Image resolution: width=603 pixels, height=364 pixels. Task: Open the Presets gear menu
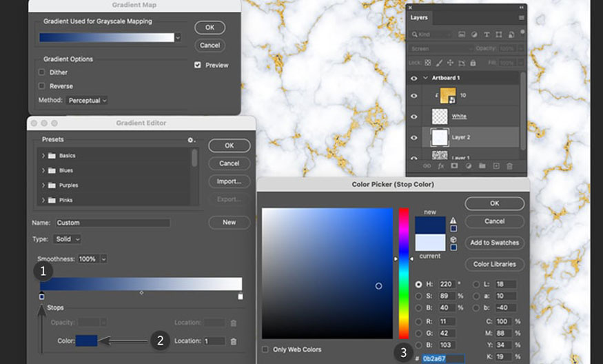point(191,140)
